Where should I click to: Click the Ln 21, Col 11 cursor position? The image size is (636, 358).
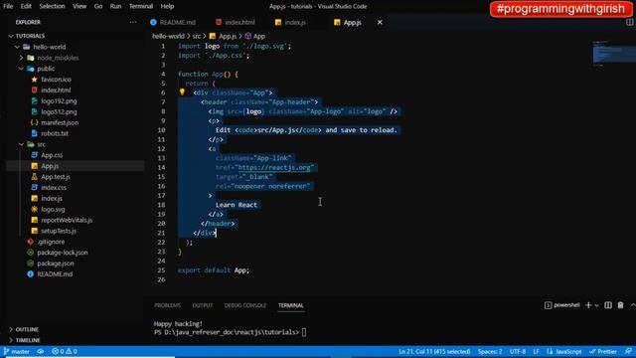pyautogui.click(x=434, y=351)
